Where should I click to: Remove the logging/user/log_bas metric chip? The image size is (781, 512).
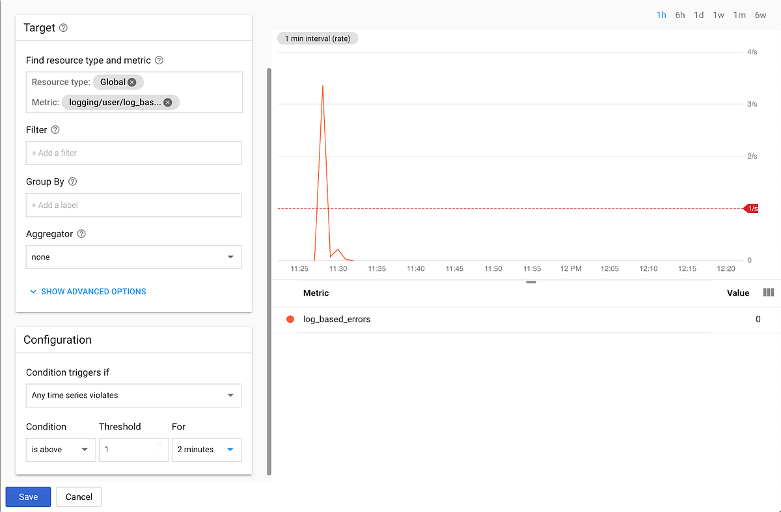coord(167,102)
